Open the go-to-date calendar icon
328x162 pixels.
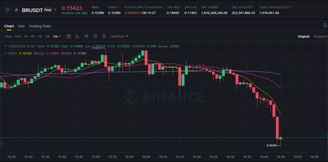click(x=69, y=36)
